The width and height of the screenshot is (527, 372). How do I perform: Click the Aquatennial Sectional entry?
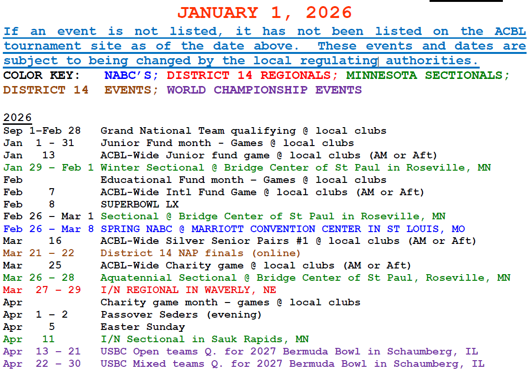[x=306, y=277]
